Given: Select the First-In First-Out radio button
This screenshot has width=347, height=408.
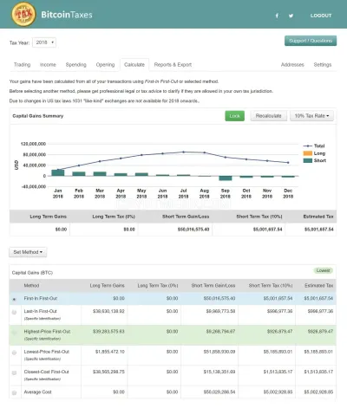Looking at the screenshot, I should 14,299.
